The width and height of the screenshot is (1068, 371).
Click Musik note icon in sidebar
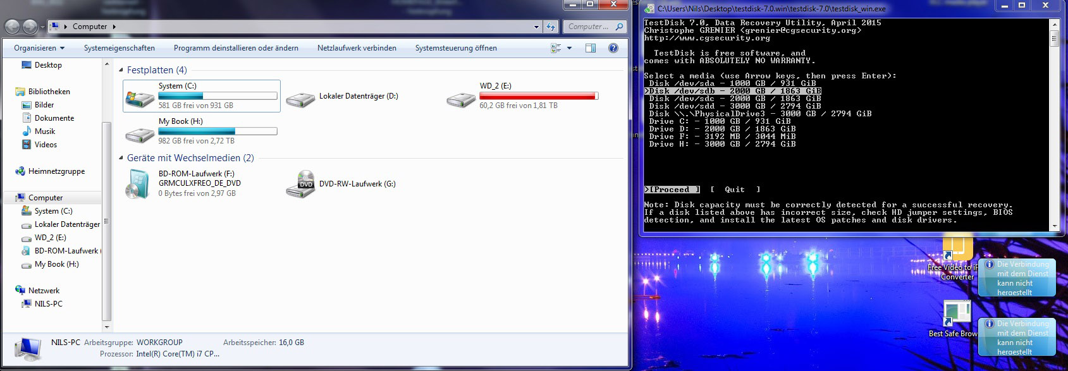[x=27, y=131]
